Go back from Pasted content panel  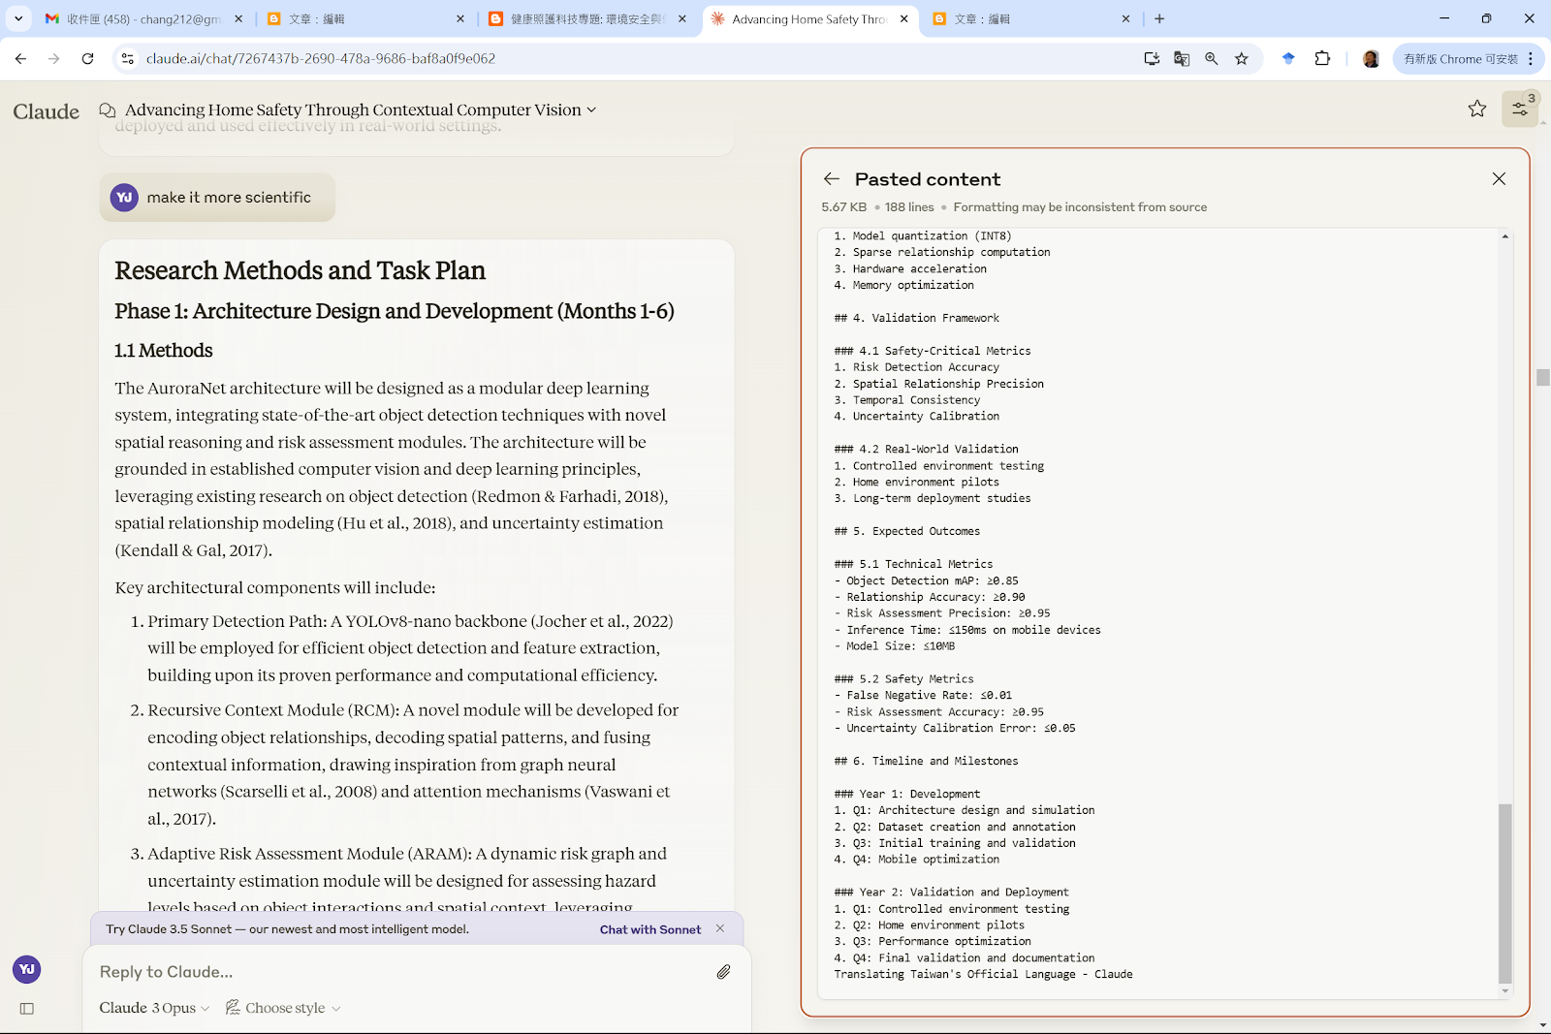832,178
